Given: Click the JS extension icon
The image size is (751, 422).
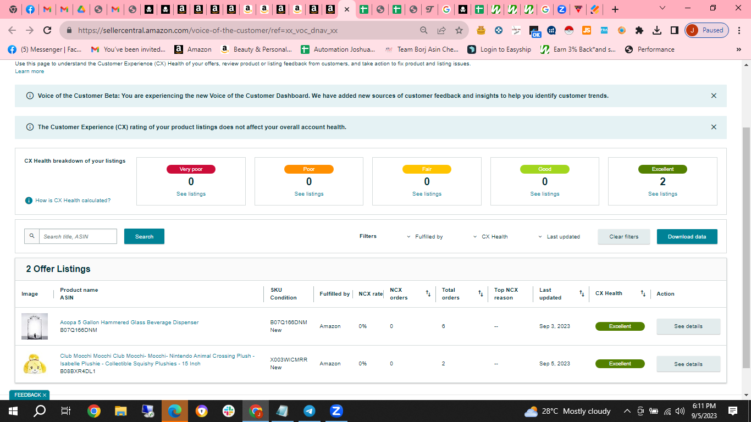Looking at the screenshot, I should pos(587,30).
